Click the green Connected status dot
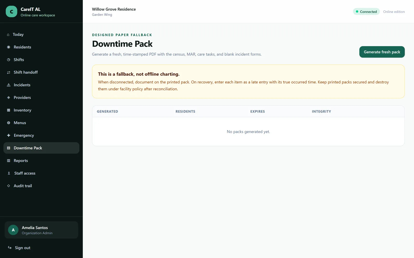 (357, 12)
